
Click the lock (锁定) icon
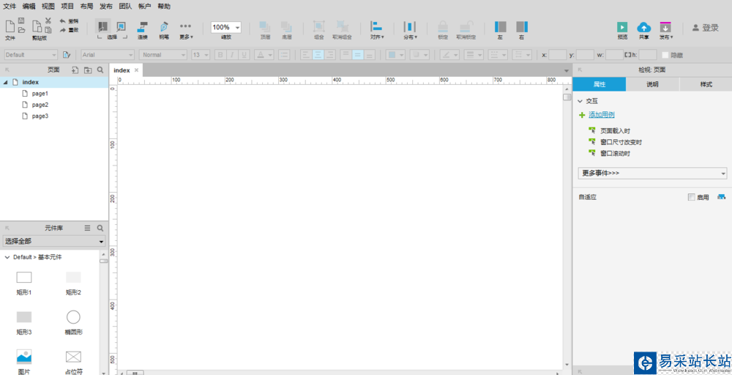click(443, 26)
